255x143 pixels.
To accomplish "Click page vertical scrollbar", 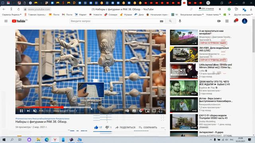I will tap(253, 36).
